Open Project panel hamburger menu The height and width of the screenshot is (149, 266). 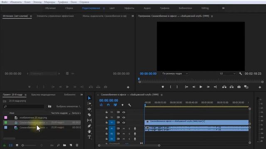pyautogui.click(x=25, y=95)
